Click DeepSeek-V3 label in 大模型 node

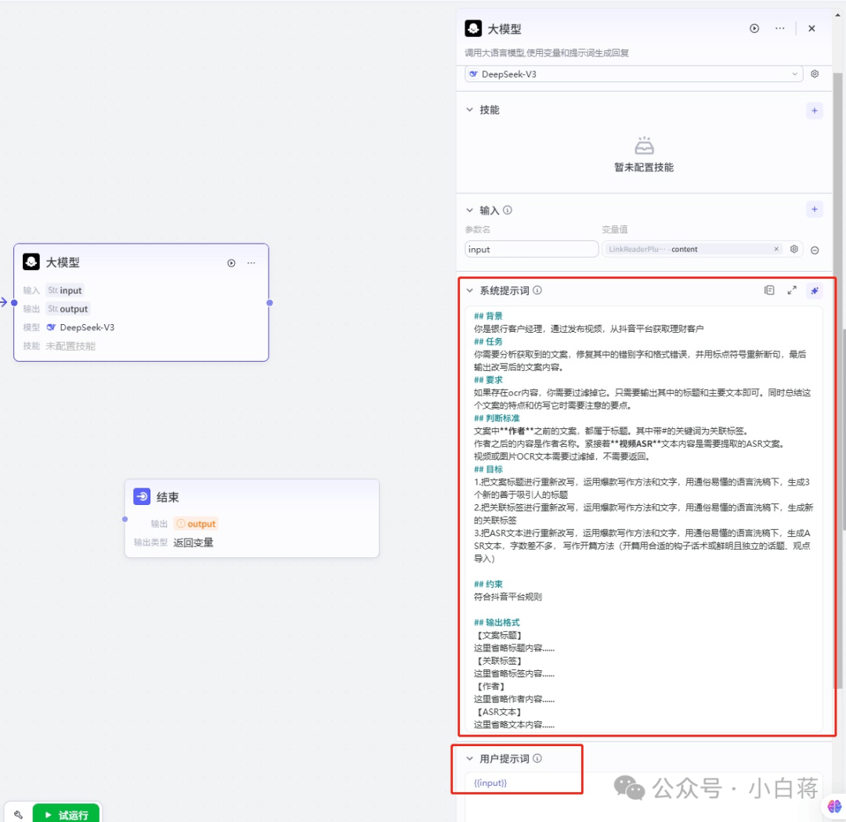[87, 327]
